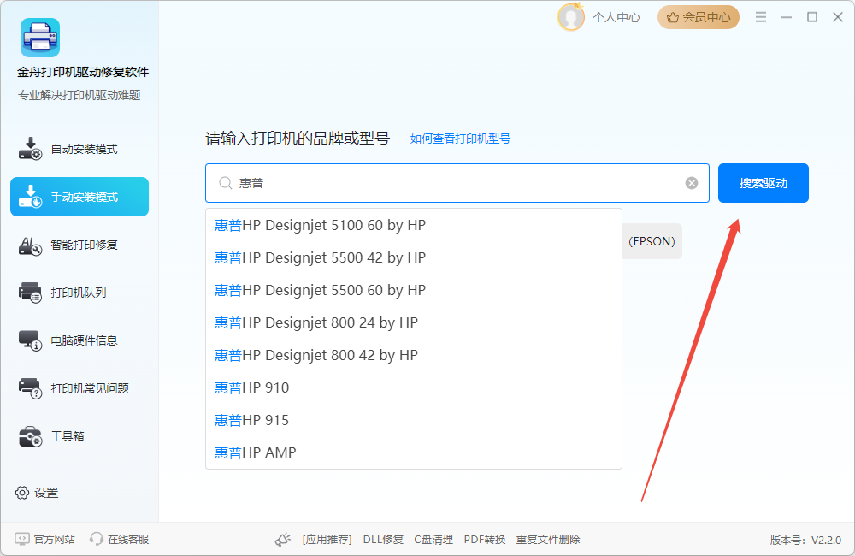Select 惠普HP Designjet 5100 60 by HP suggestion

coord(320,226)
